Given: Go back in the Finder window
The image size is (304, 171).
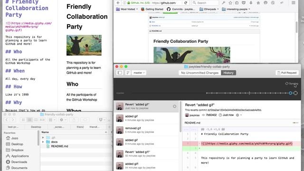Looking at the screenshot, I should 7,120.
